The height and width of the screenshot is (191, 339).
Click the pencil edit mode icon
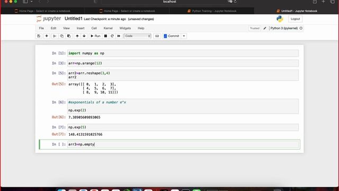(x=265, y=28)
